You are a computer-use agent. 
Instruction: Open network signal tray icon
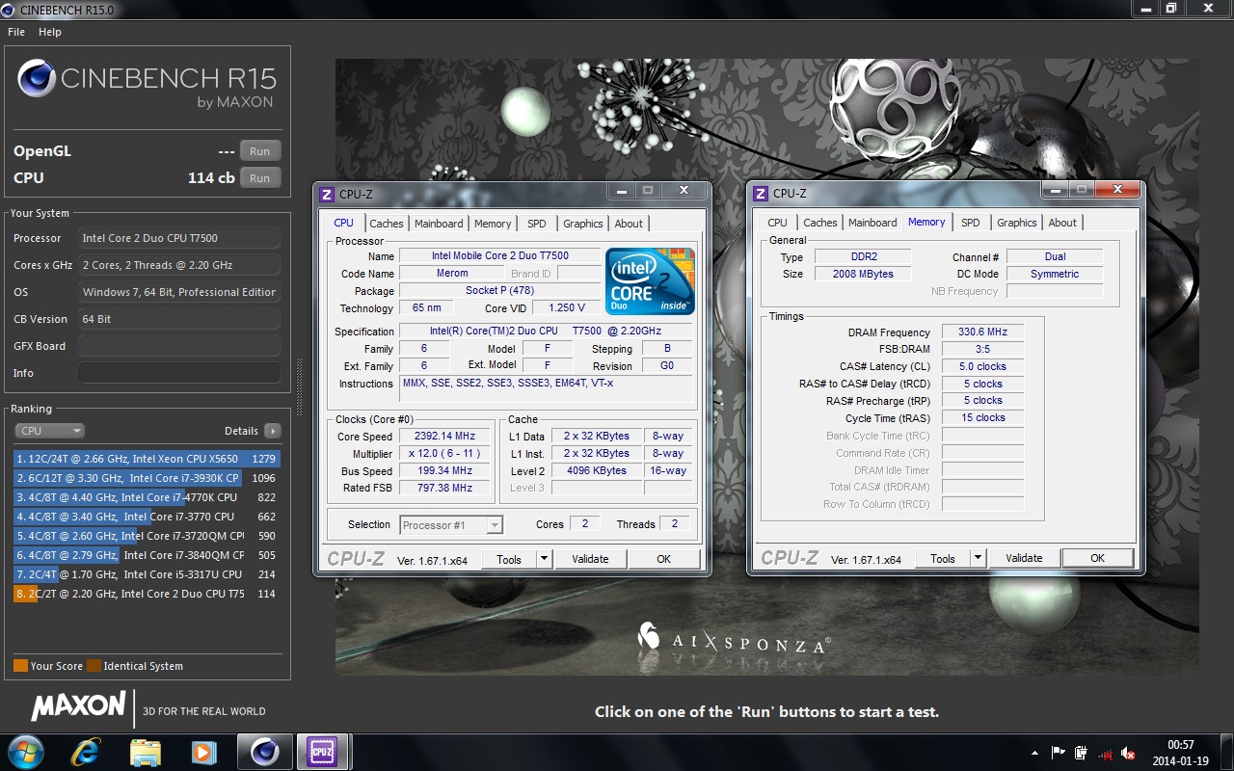pos(1105,753)
